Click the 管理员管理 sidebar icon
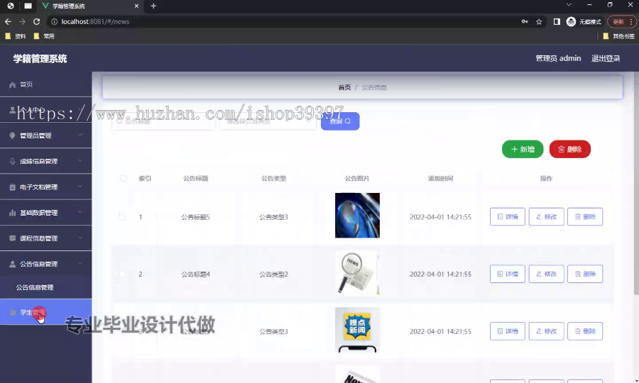 point(12,135)
